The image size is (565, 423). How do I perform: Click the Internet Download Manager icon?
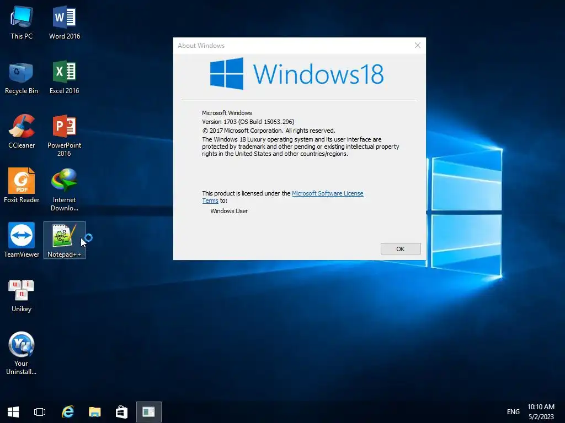[65, 190]
